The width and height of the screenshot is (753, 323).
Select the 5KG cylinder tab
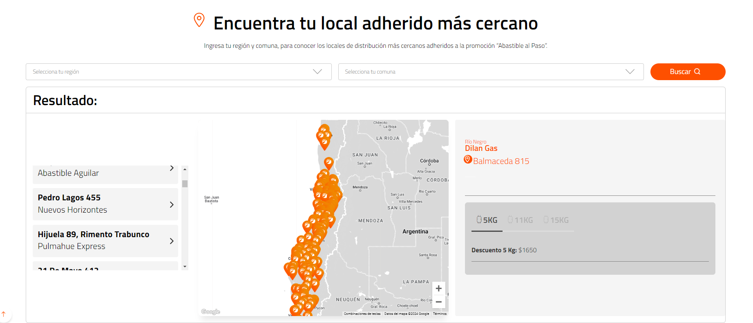487,220
